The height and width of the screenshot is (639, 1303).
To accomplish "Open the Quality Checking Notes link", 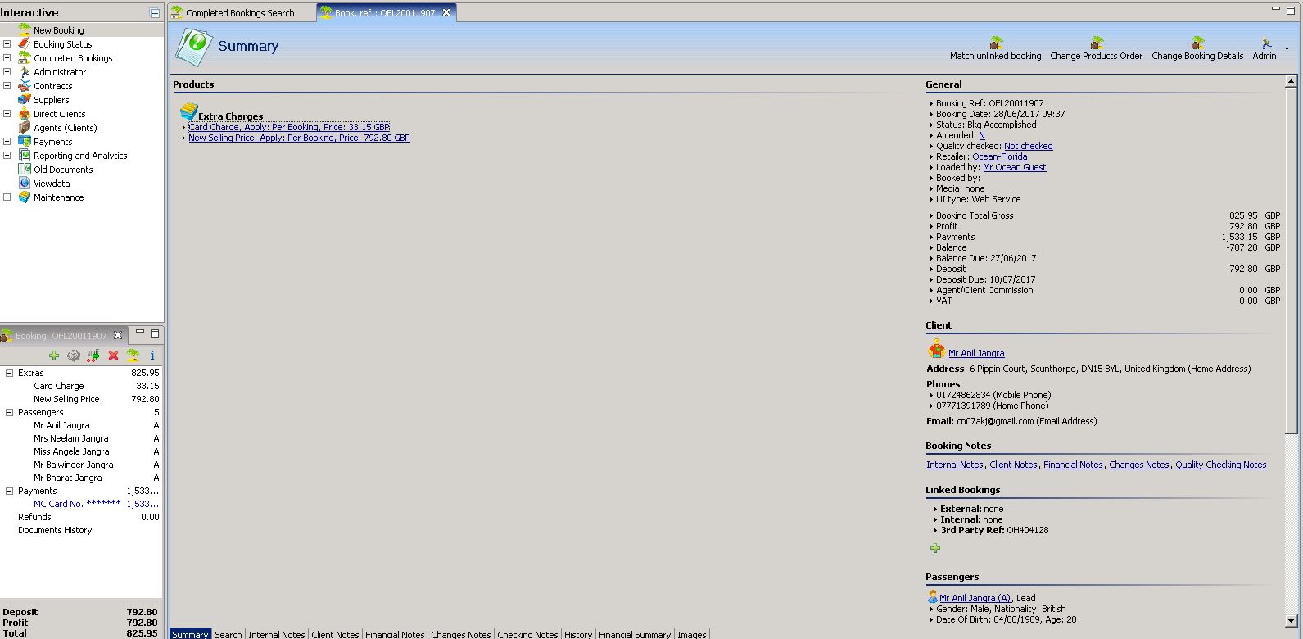I will coord(1221,465).
